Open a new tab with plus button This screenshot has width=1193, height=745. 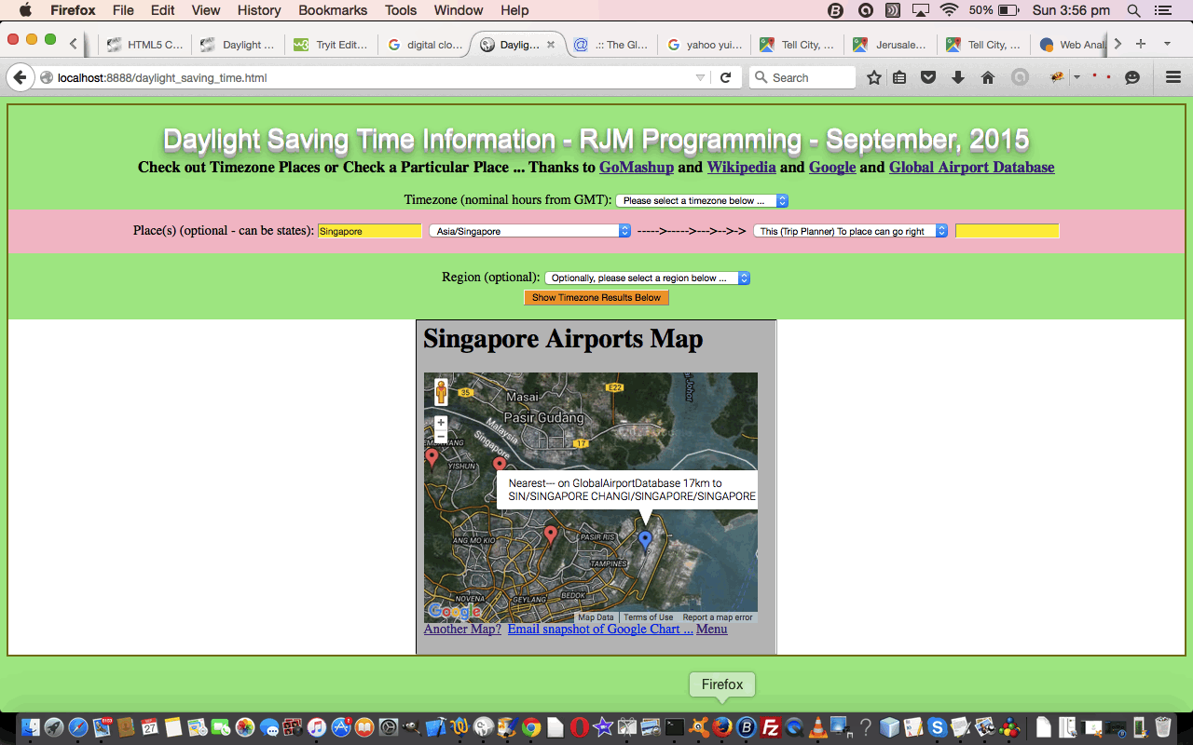pyautogui.click(x=1140, y=44)
